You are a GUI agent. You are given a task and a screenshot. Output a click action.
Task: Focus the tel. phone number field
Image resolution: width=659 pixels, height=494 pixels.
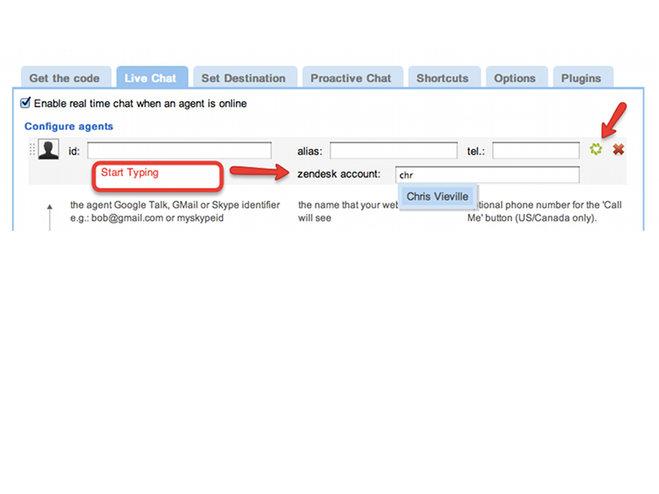535,151
